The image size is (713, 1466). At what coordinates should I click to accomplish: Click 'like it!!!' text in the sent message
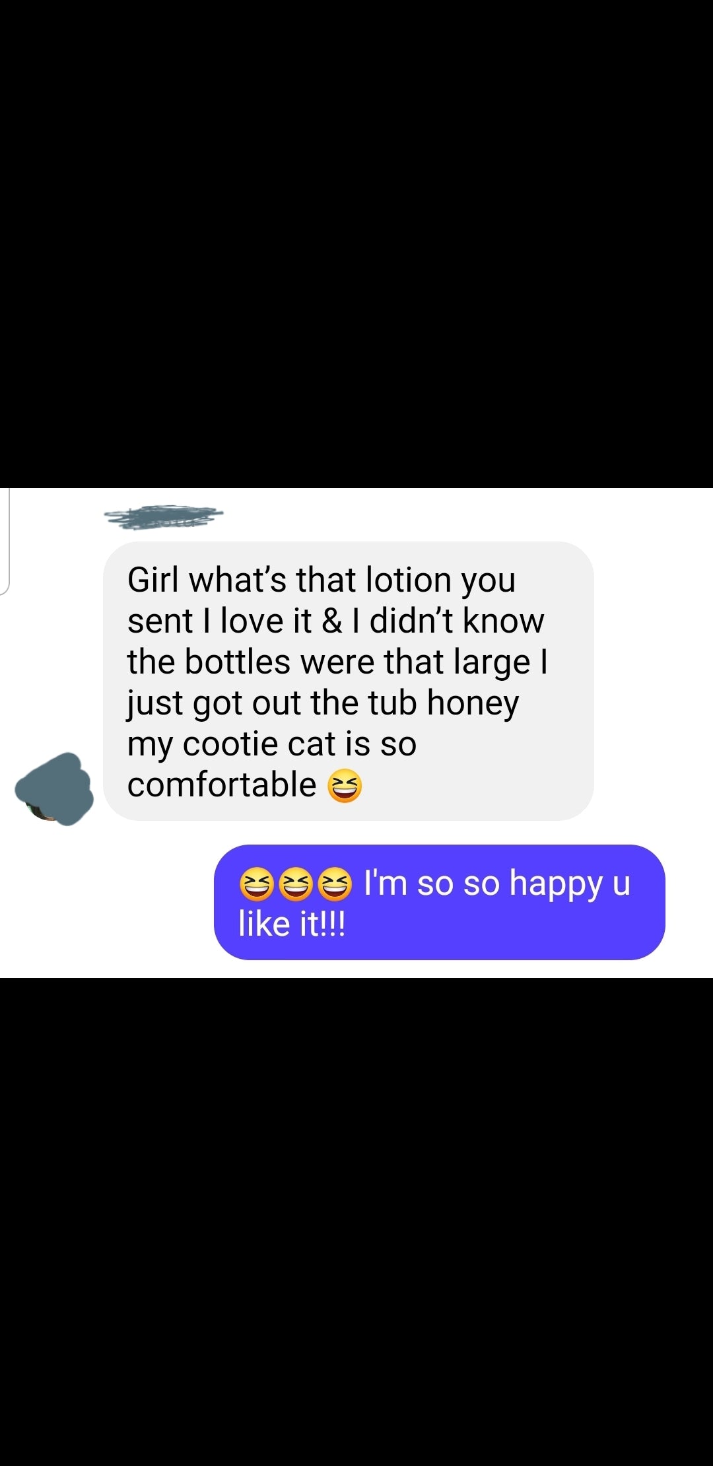point(292,923)
